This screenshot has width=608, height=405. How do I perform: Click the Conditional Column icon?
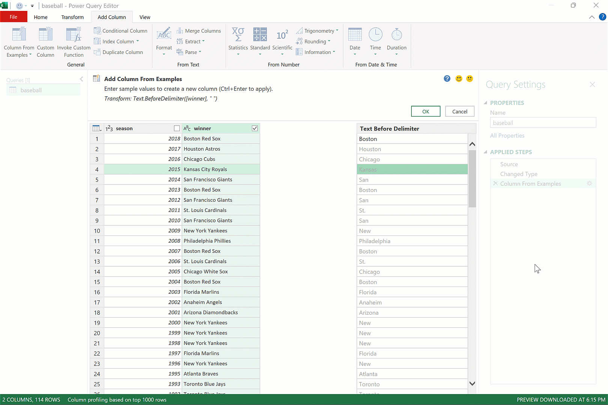click(x=97, y=31)
